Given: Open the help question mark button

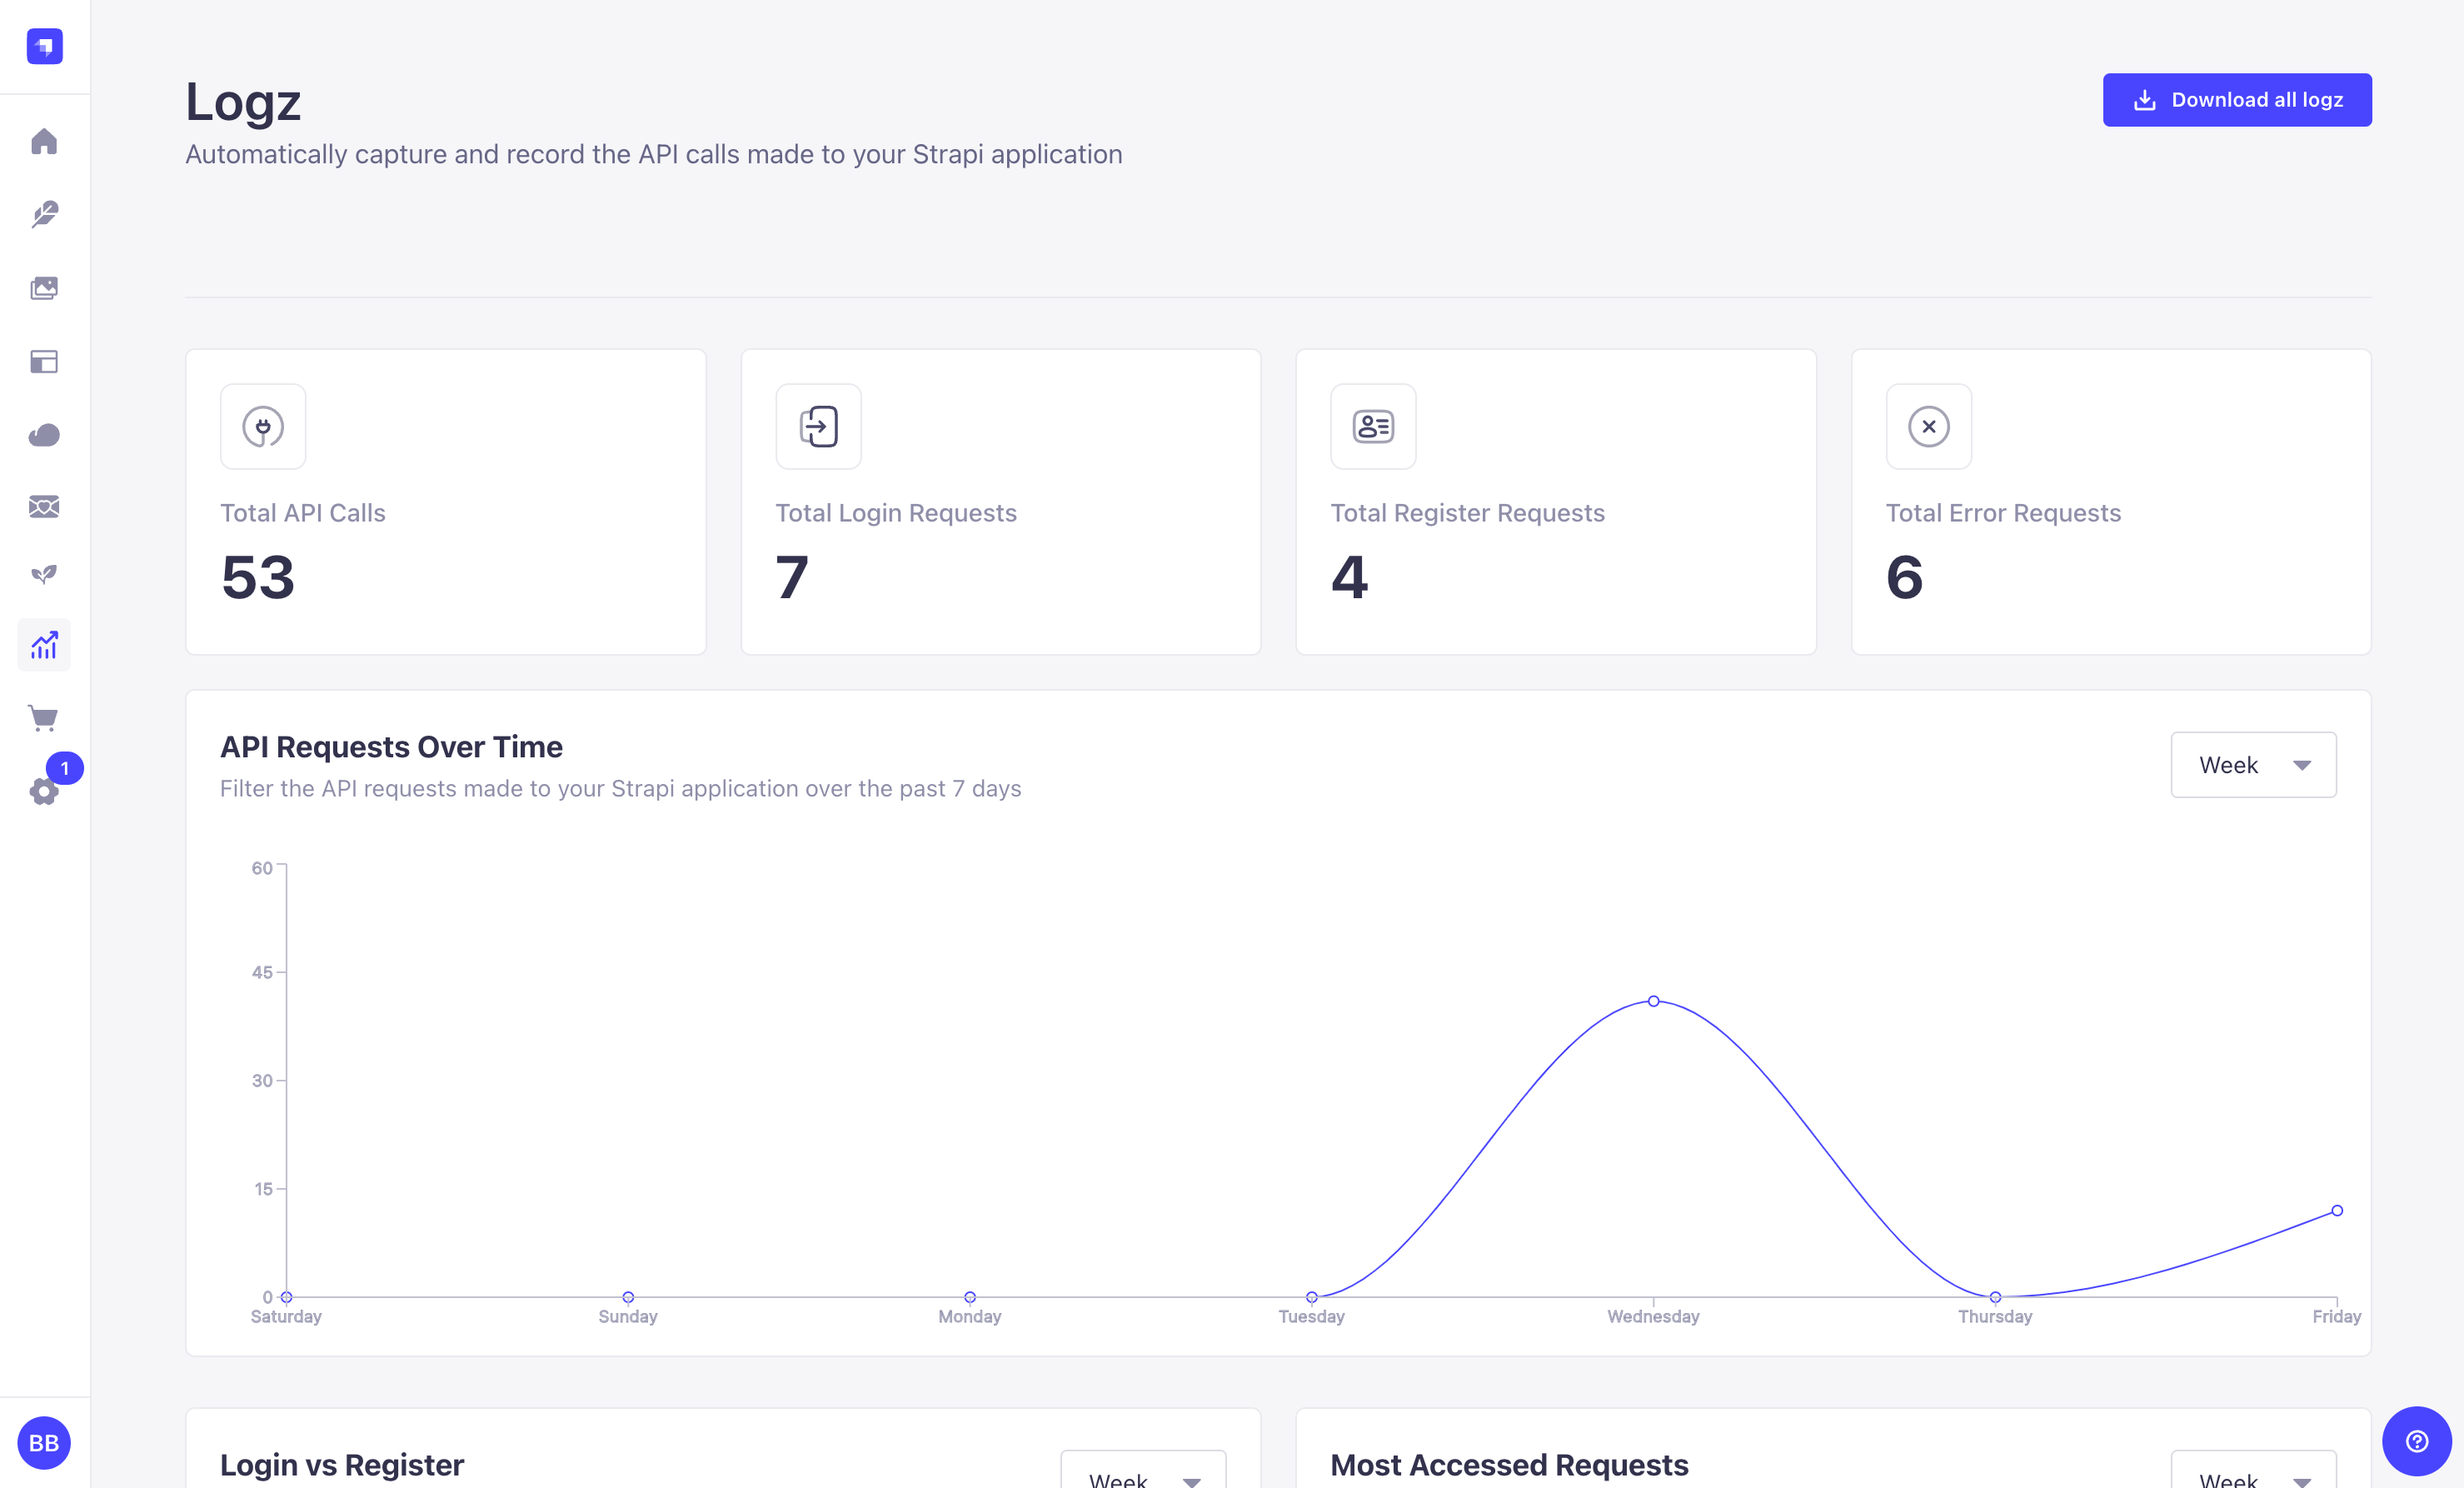Looking at the screenshot, I should point(2416,1441).
